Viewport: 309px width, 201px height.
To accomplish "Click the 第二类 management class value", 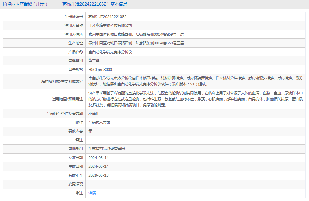I will 94,61.
